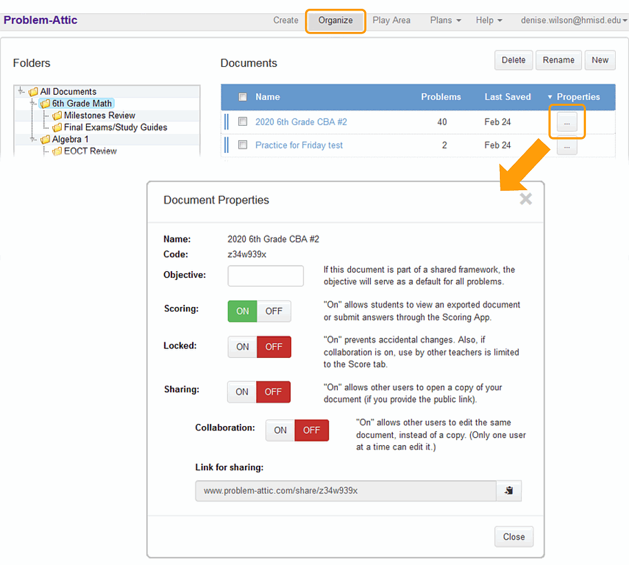The image size is (629, 565).
Task: Select the Milestones Review folder label
Action: 99,115
